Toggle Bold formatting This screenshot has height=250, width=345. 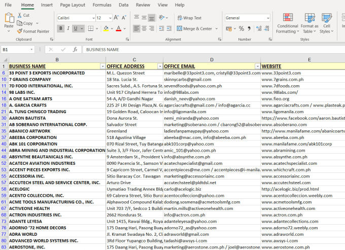point(61,28)
